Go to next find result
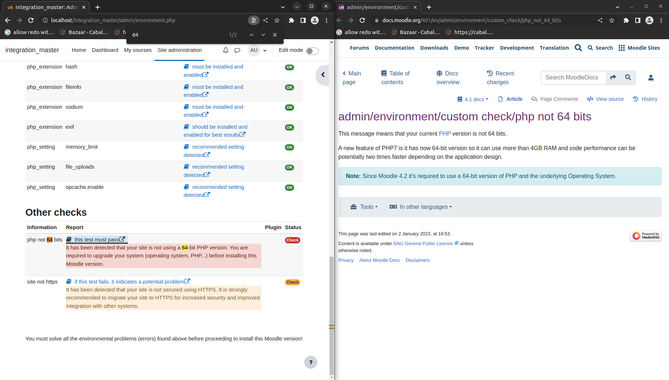The height and width of the screenshot is (380, 669). coord(263,35)
